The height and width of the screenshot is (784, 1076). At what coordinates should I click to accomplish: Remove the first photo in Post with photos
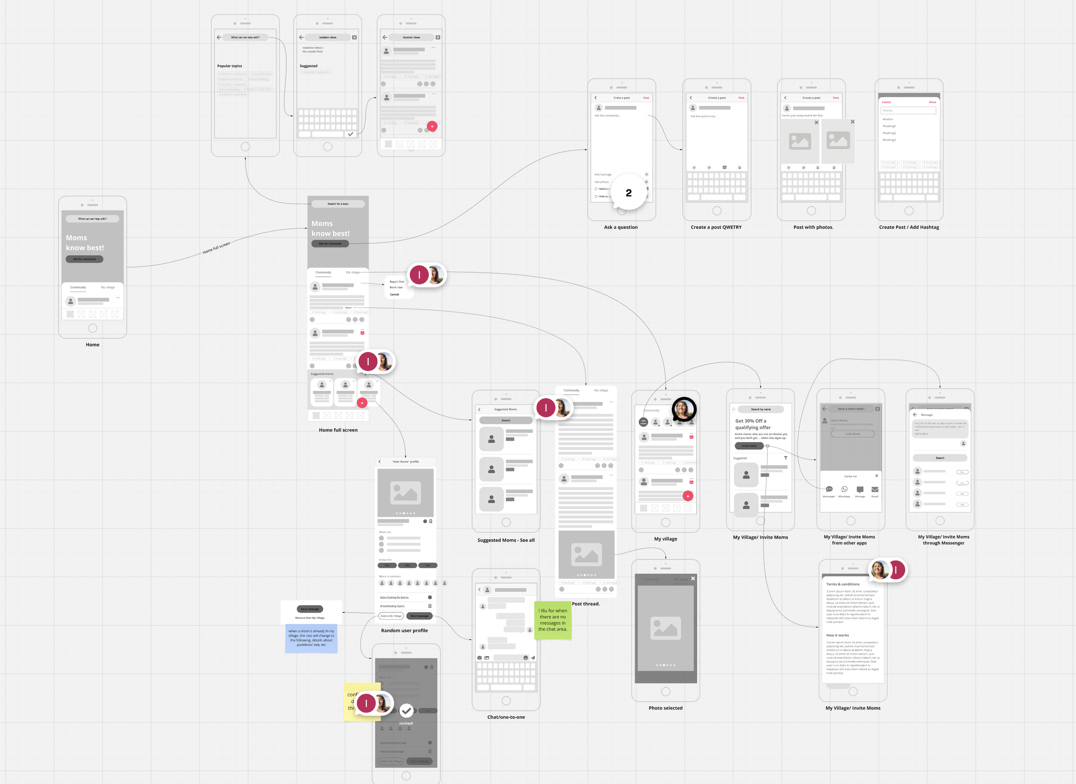(x=816, y=123)
